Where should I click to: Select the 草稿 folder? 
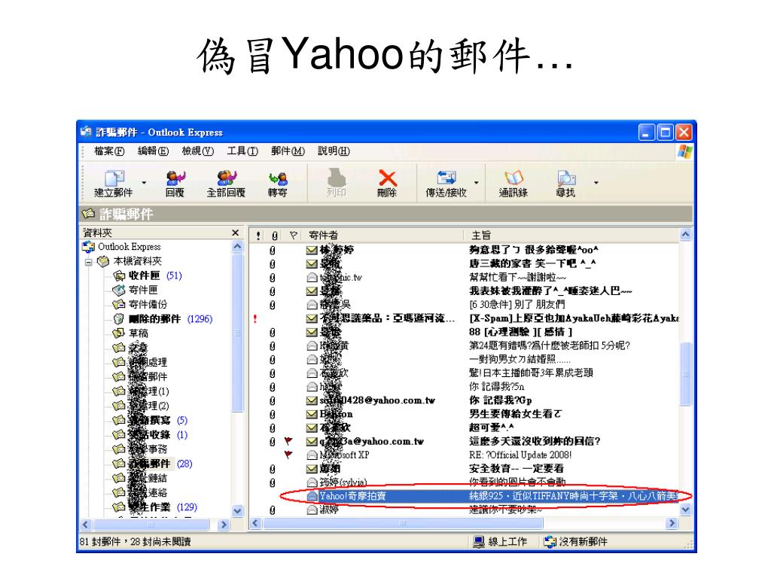[130, 333]
